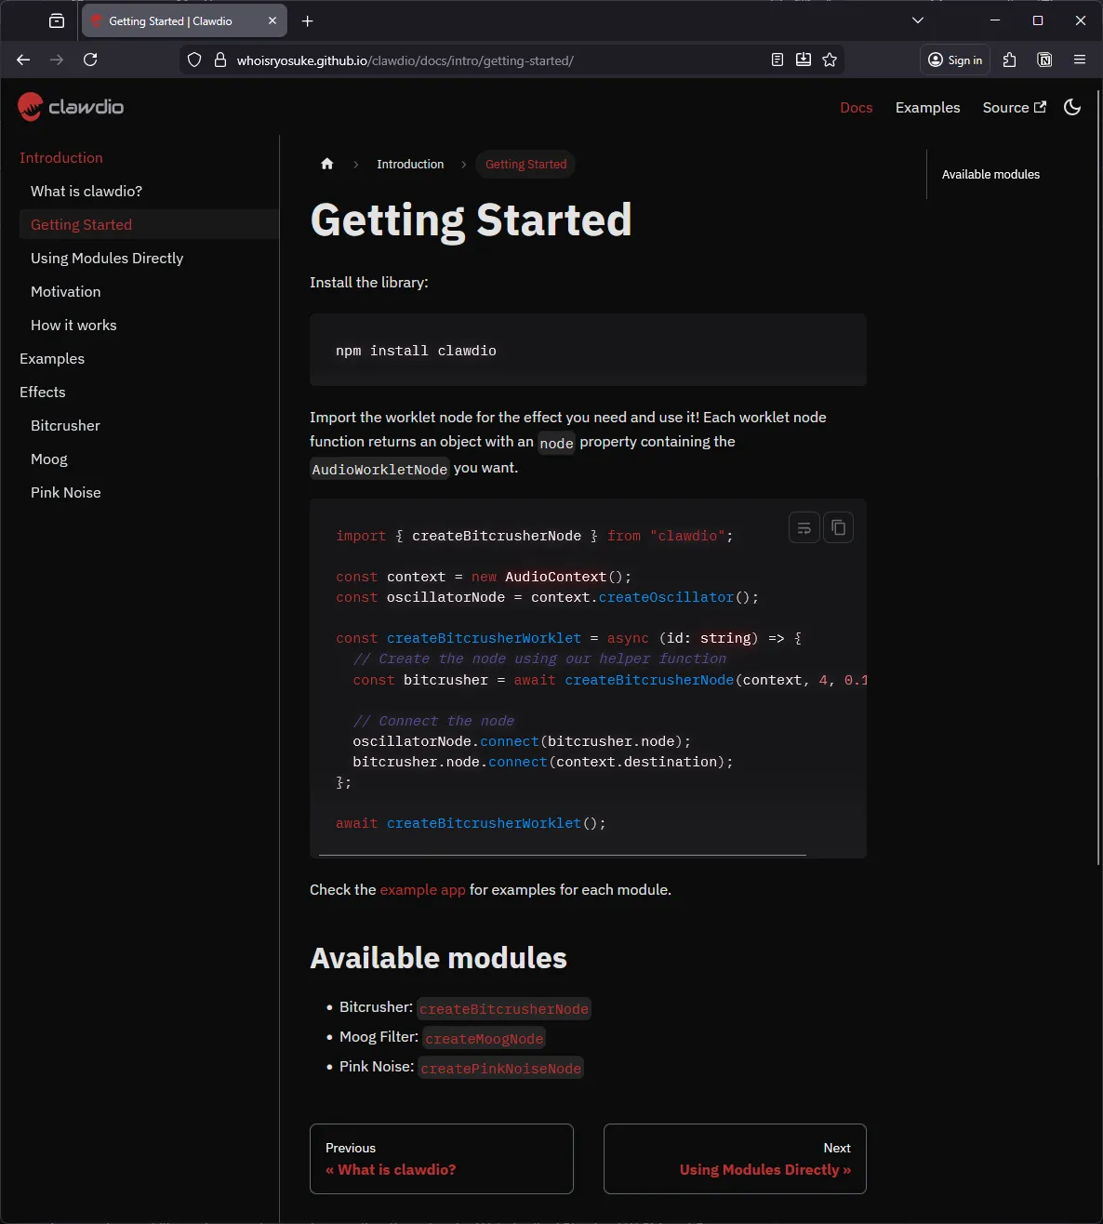Toggle reader view in address bar
Screen dimensions: 1103x1224
pos(777,60)
